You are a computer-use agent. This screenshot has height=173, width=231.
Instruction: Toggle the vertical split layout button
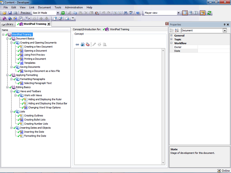coord(196,13)
